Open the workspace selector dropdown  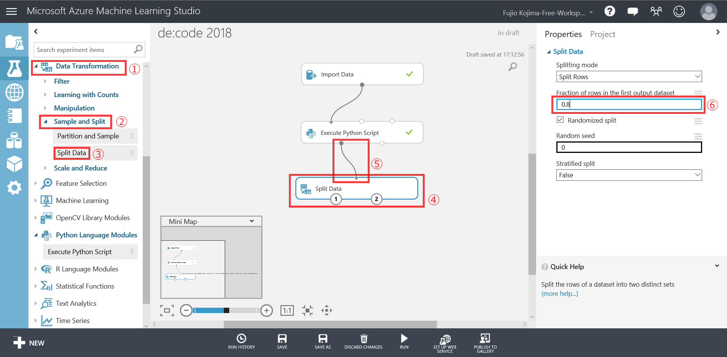[548, 13]
